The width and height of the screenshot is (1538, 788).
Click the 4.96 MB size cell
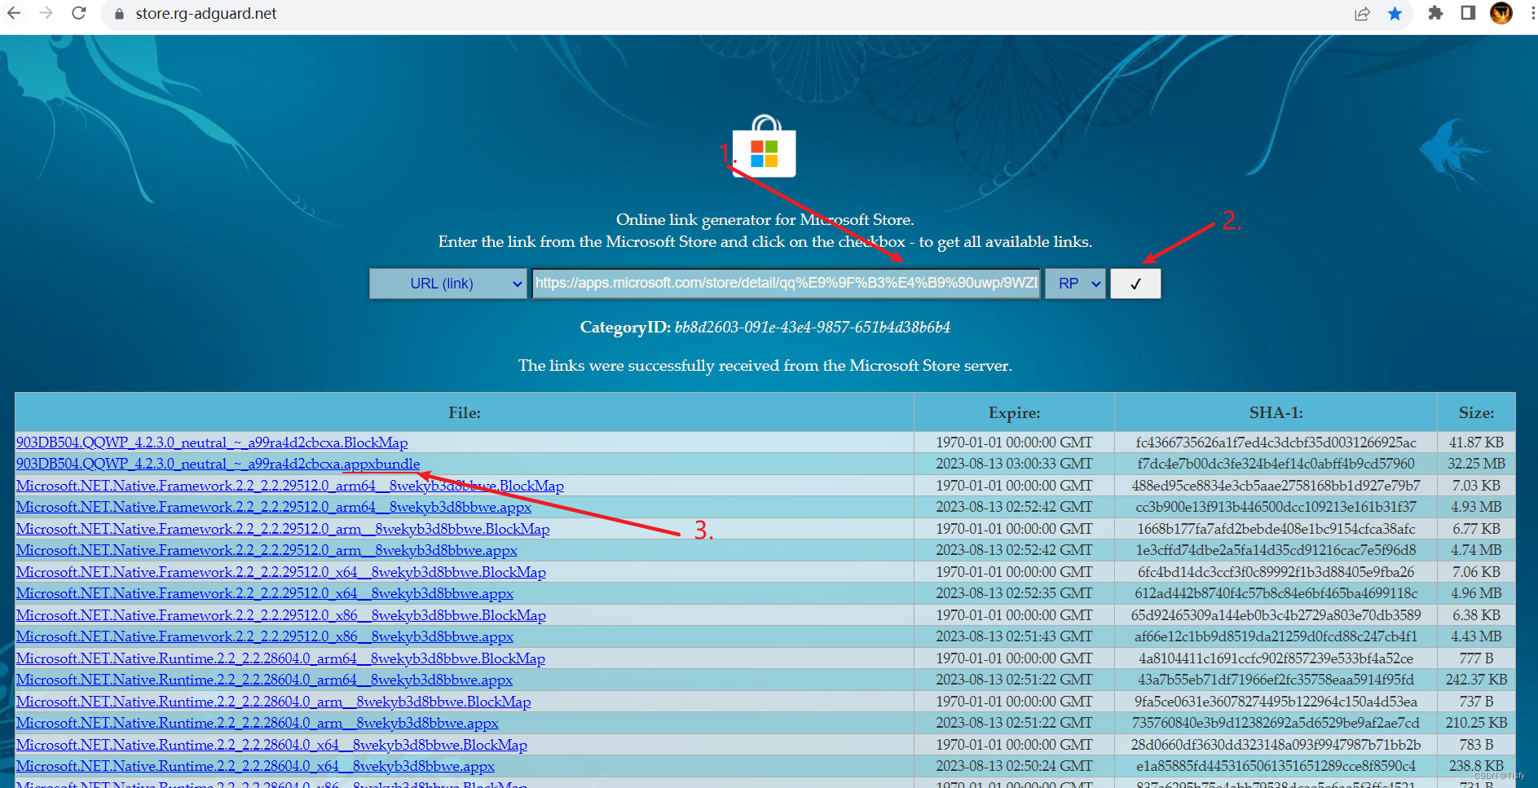click(x=1476, y=593)
